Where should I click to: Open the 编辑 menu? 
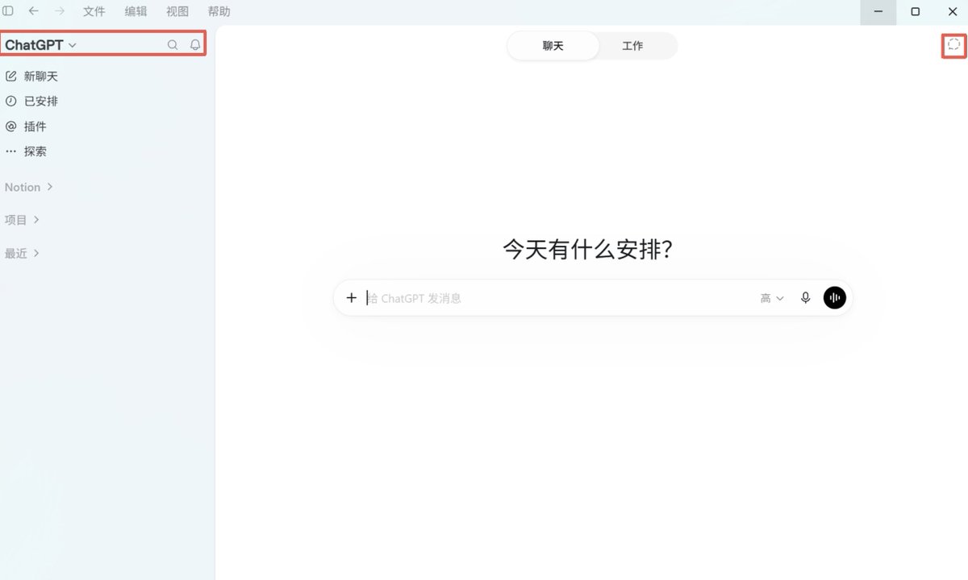(136, 11)
